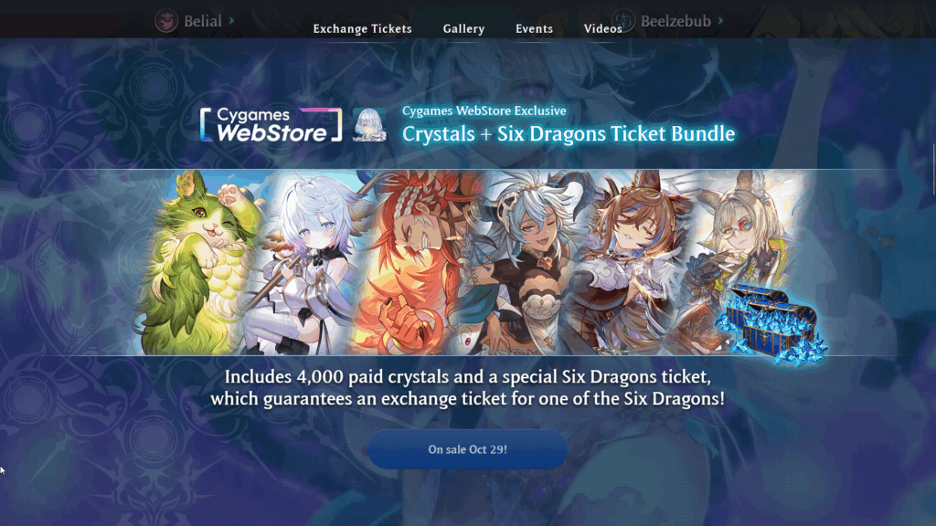Click the page scrollbar on right edge
Viewport: 936px width, 526px height.
[933, 169]
